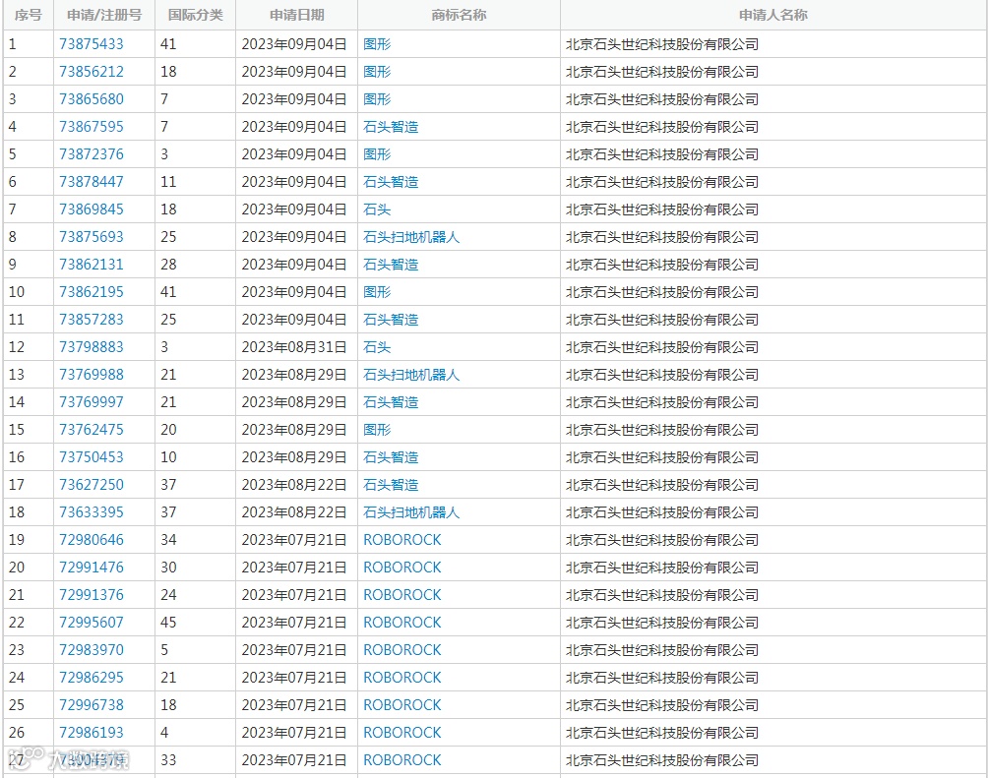
Task: Select class value 33 in row 27
Action: [168, 760]
